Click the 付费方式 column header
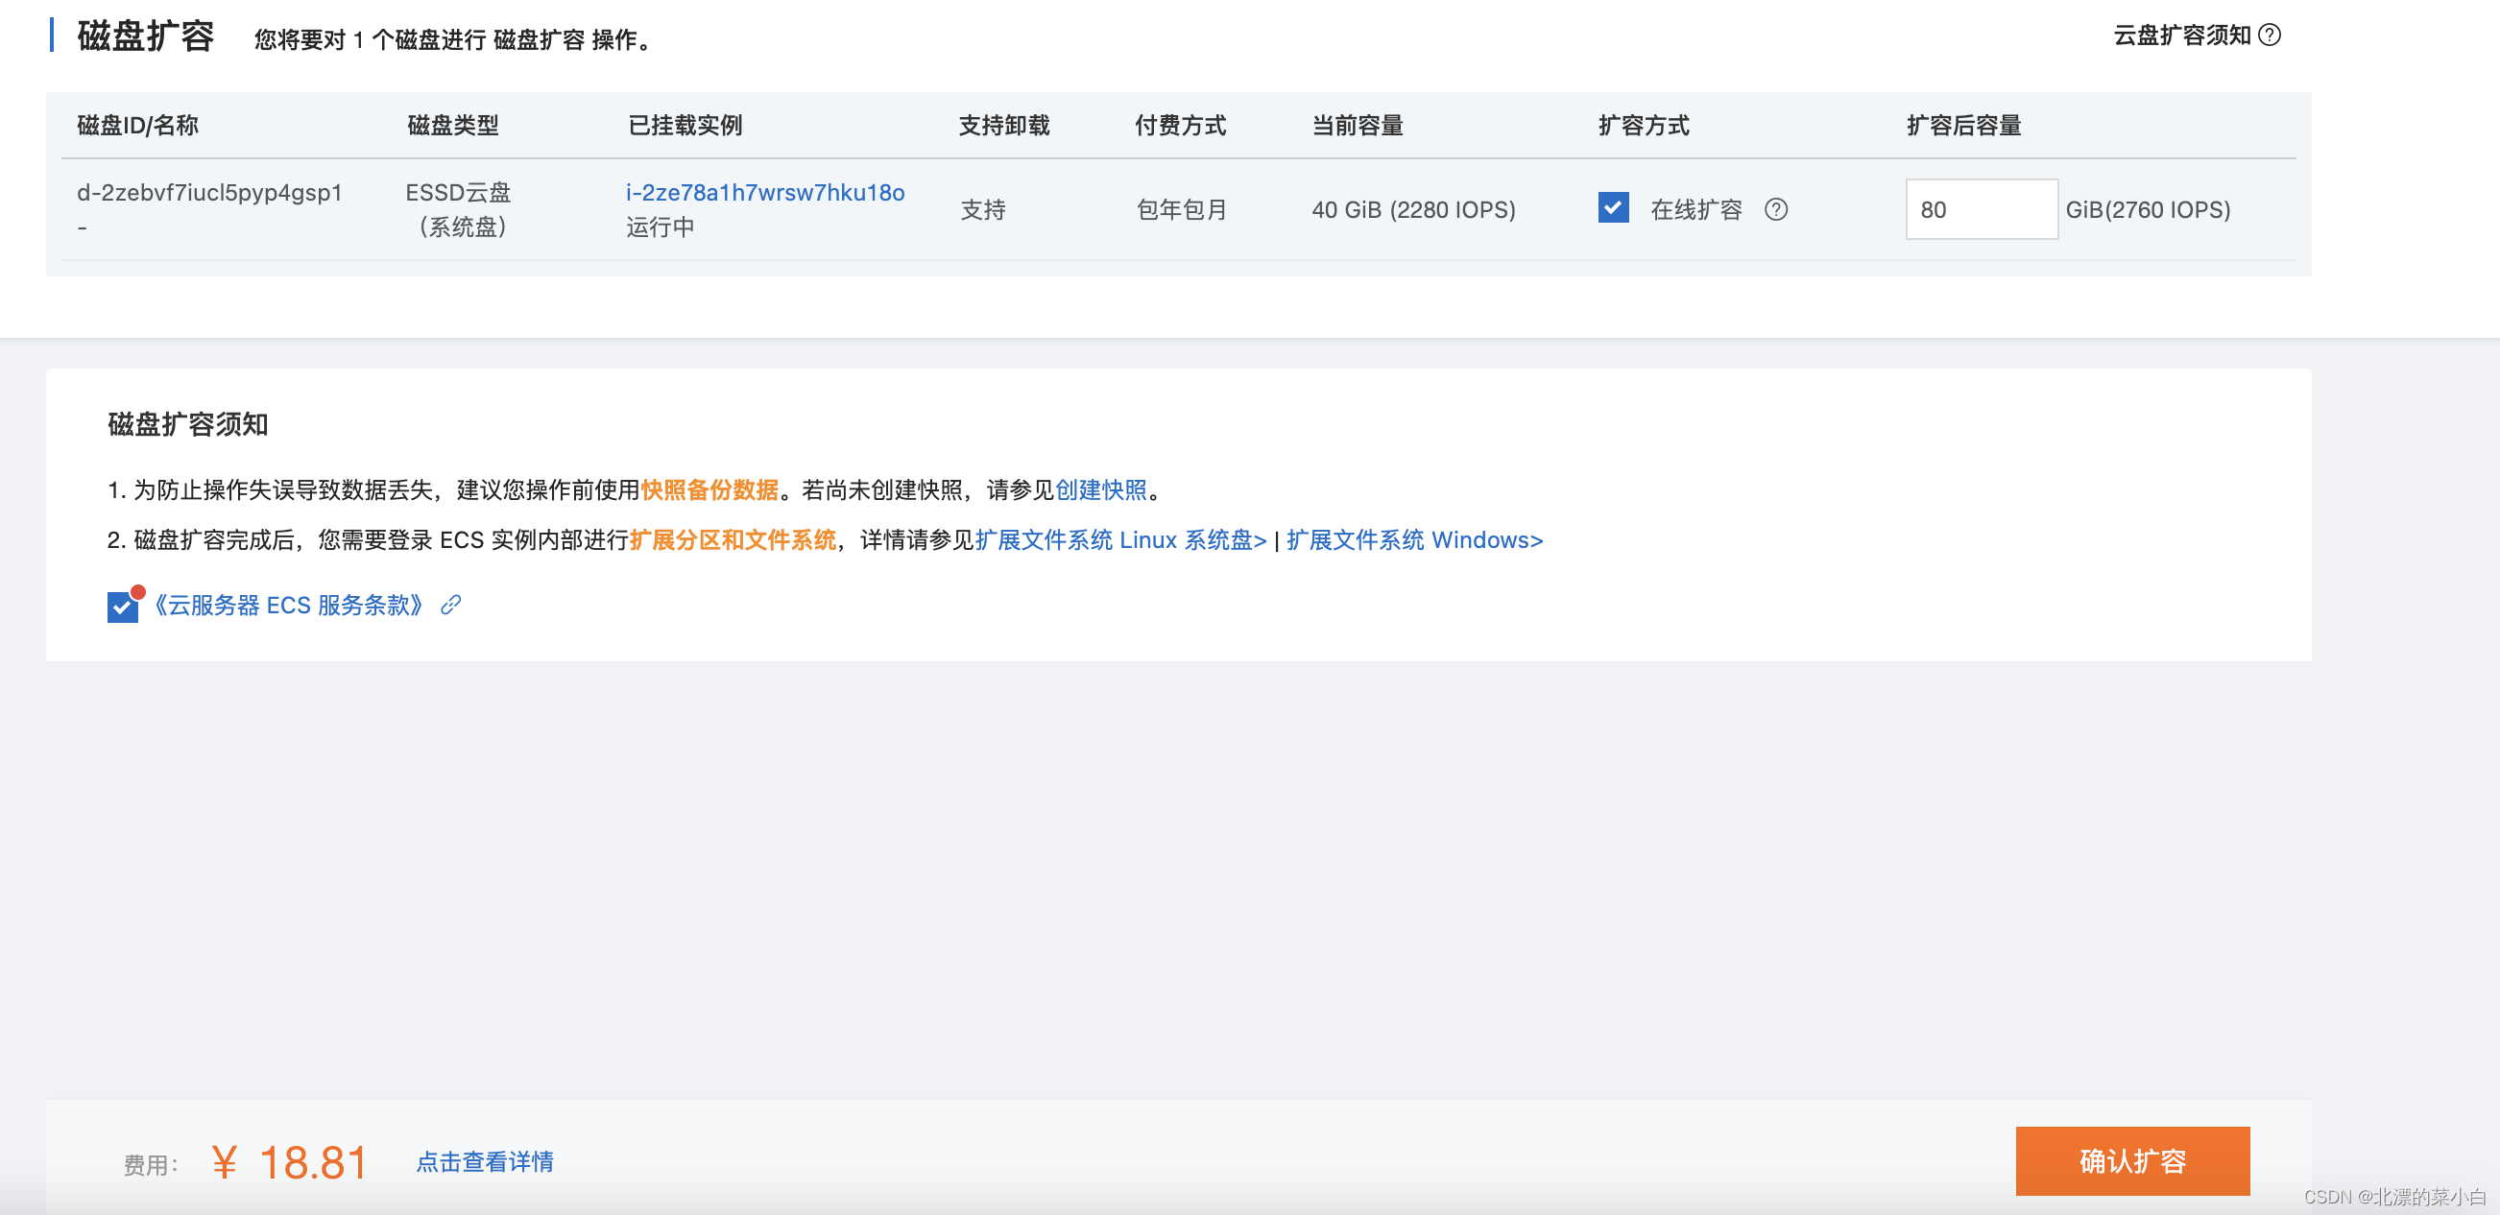 pyautogui.click(x=1180, y=125)
